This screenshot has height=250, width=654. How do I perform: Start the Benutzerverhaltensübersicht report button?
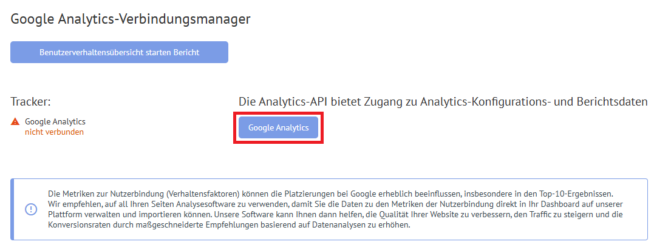pos(119,52)
